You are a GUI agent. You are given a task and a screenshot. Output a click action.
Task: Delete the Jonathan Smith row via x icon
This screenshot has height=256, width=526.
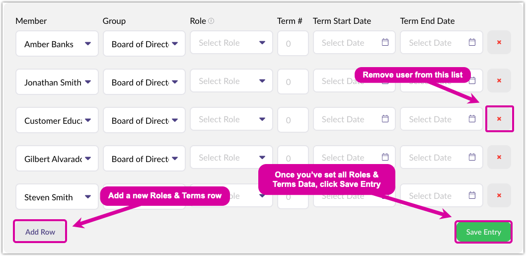499,81
